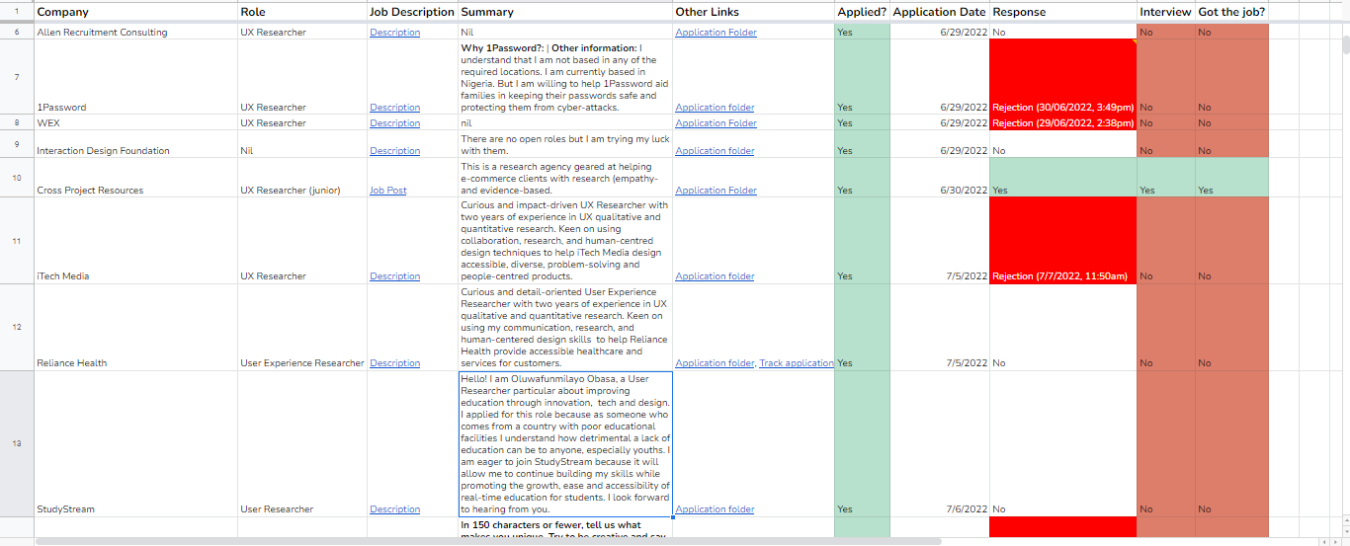Select the Interaction Design Foundation company cell

click(x=135, y=144)
